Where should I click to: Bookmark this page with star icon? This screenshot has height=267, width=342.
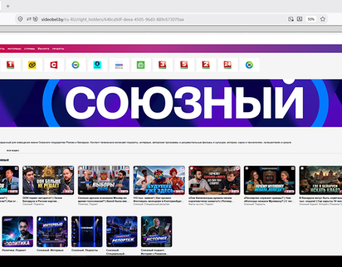point(323,19)
